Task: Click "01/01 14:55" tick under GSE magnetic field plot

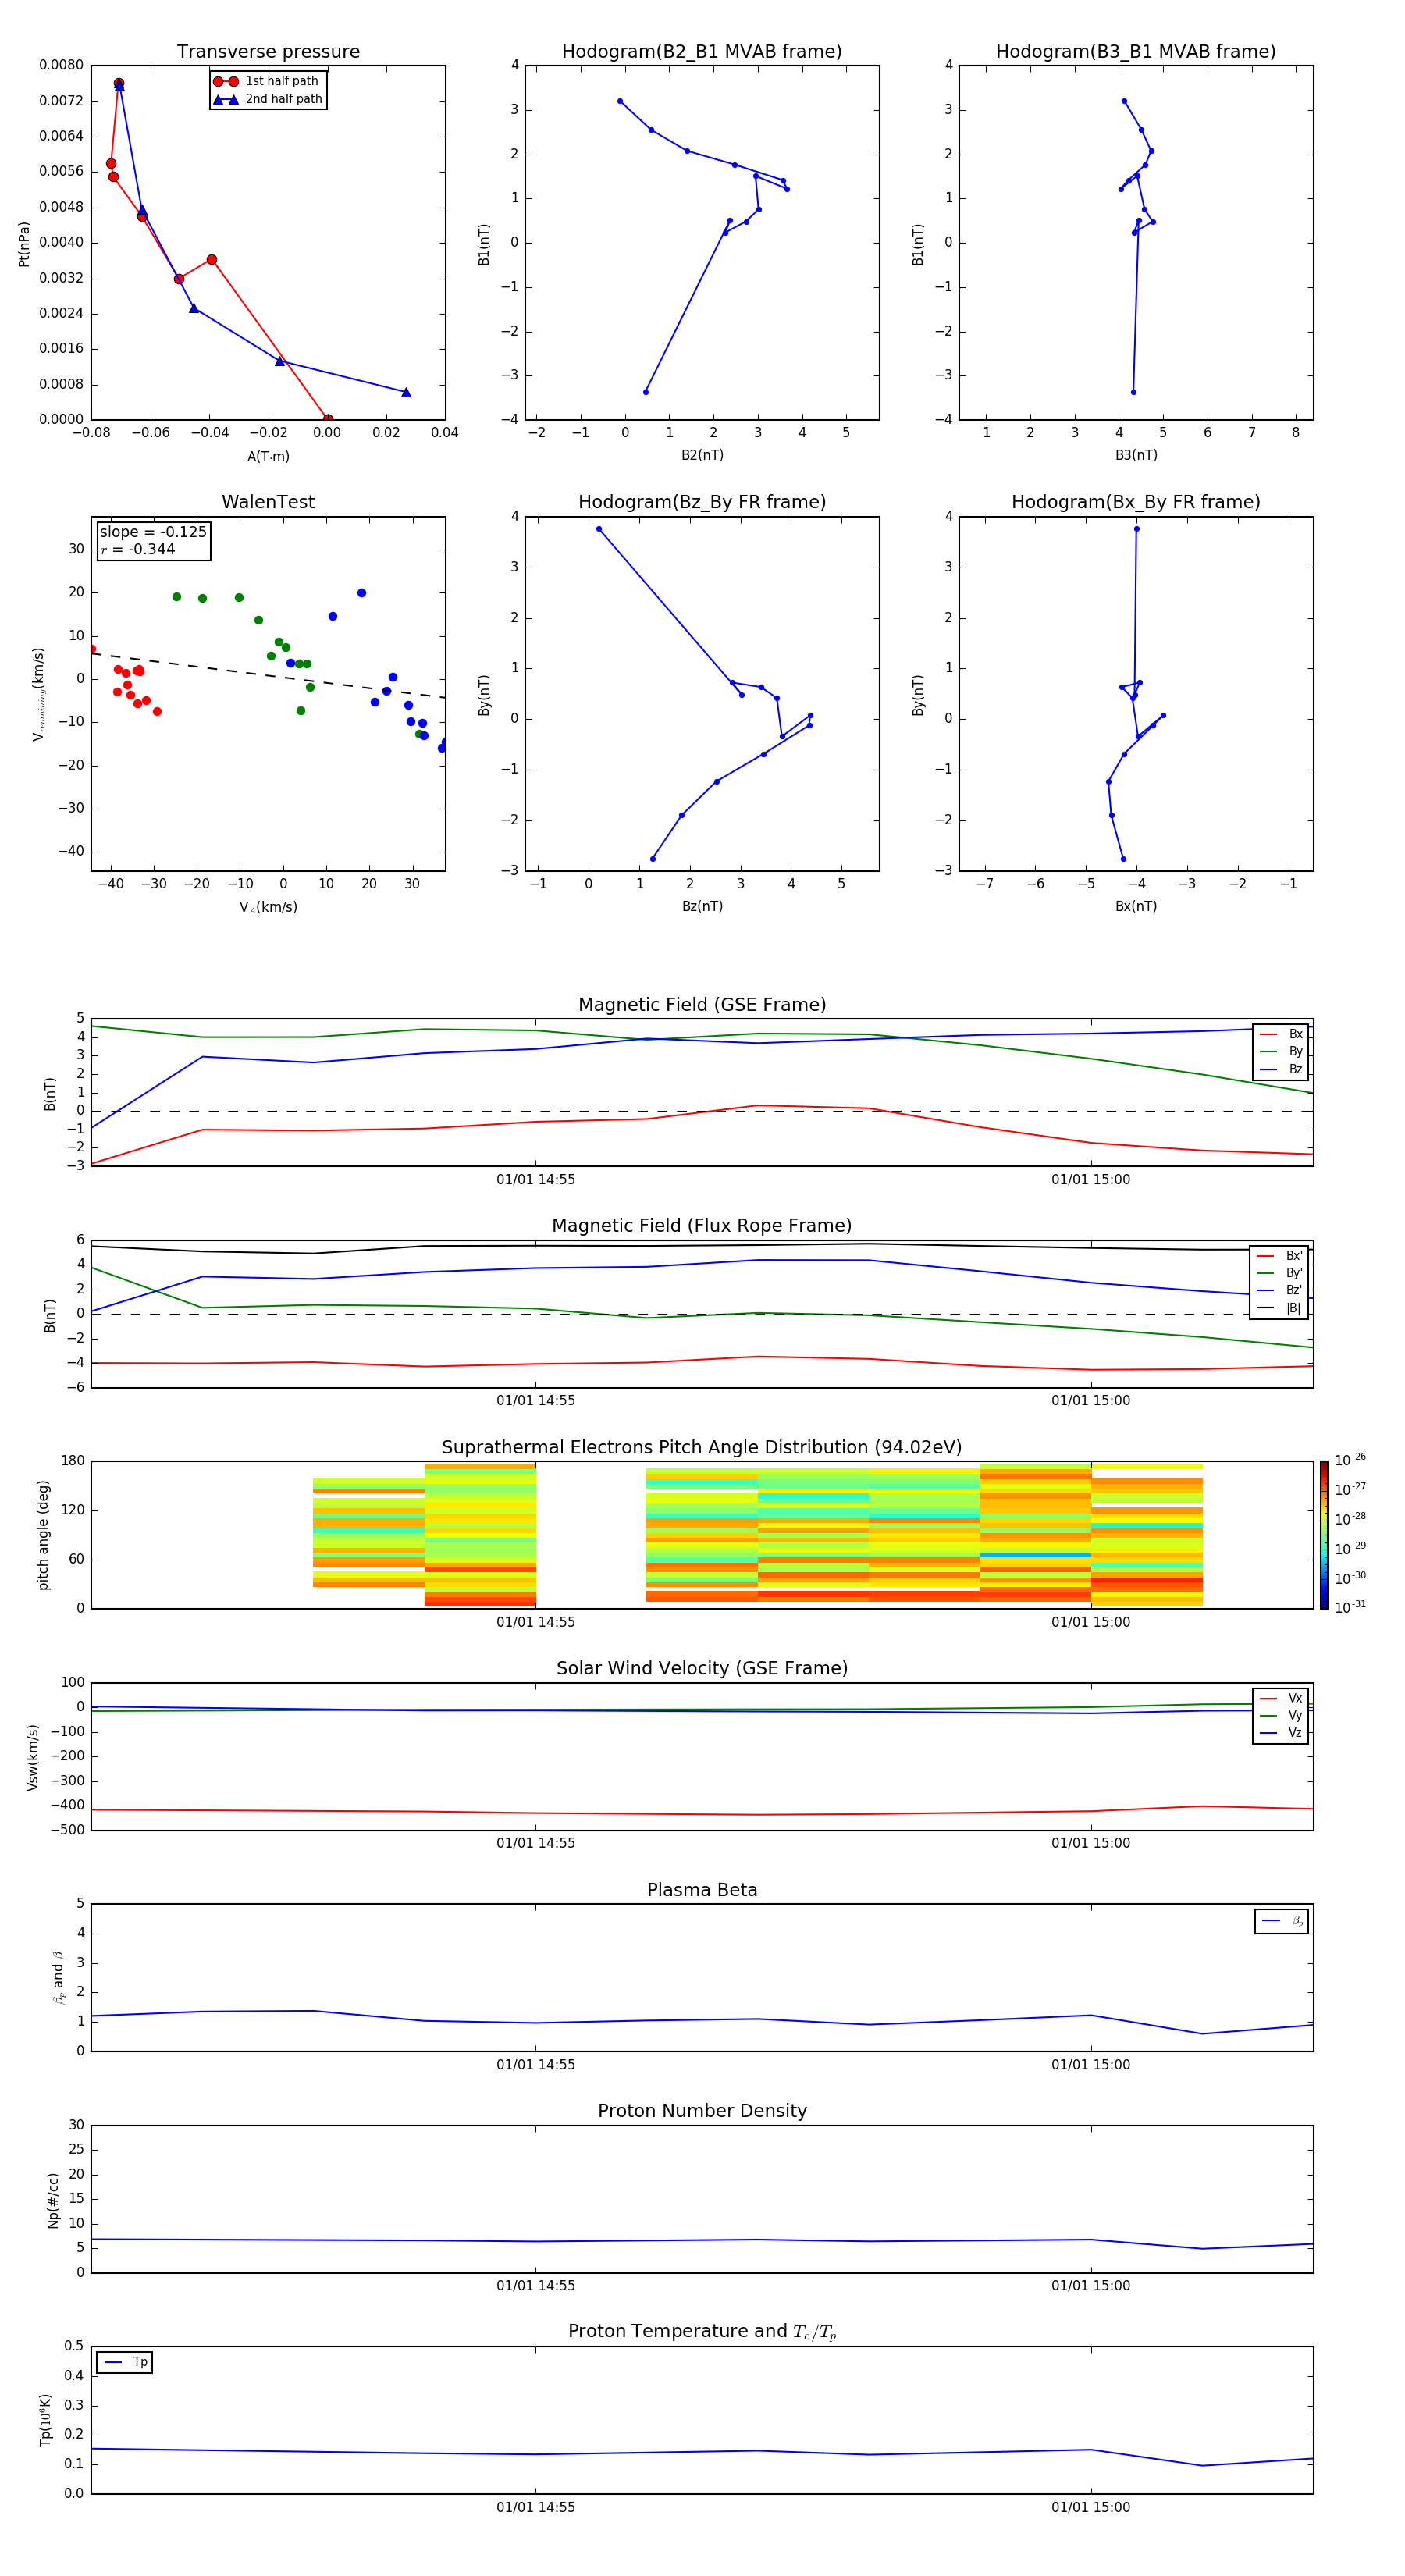Action: (535, 1179)
